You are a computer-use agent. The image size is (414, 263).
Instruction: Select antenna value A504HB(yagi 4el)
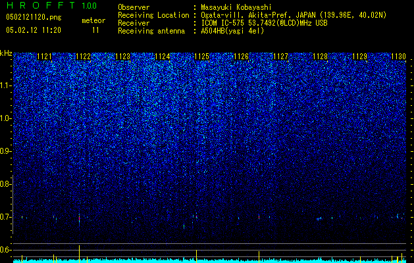(232, 31)
